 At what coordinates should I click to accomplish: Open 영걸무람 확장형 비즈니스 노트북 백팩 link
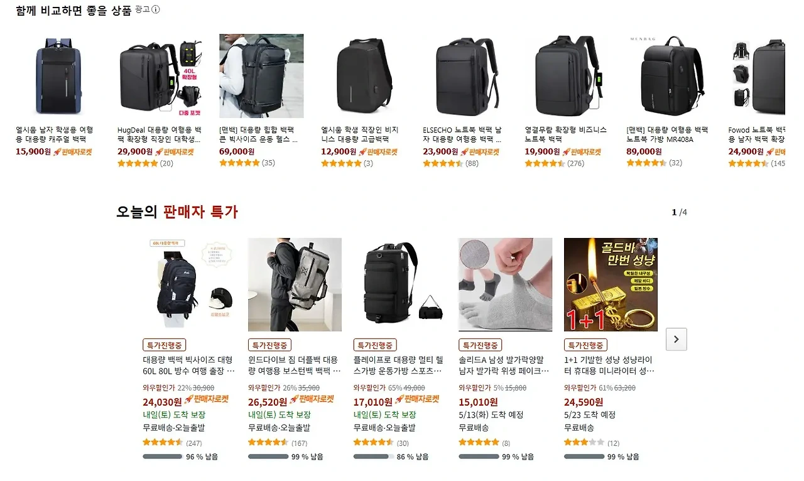[566, 134]
